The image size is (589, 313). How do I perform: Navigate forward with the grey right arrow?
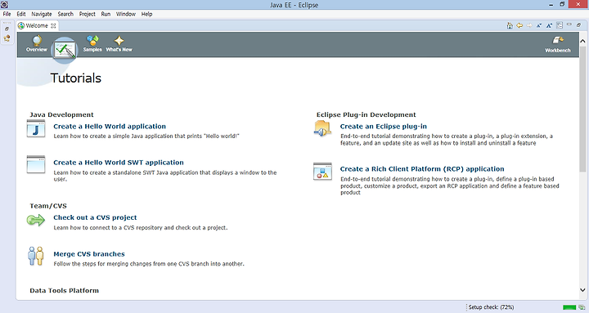click(x=529, y=25)
